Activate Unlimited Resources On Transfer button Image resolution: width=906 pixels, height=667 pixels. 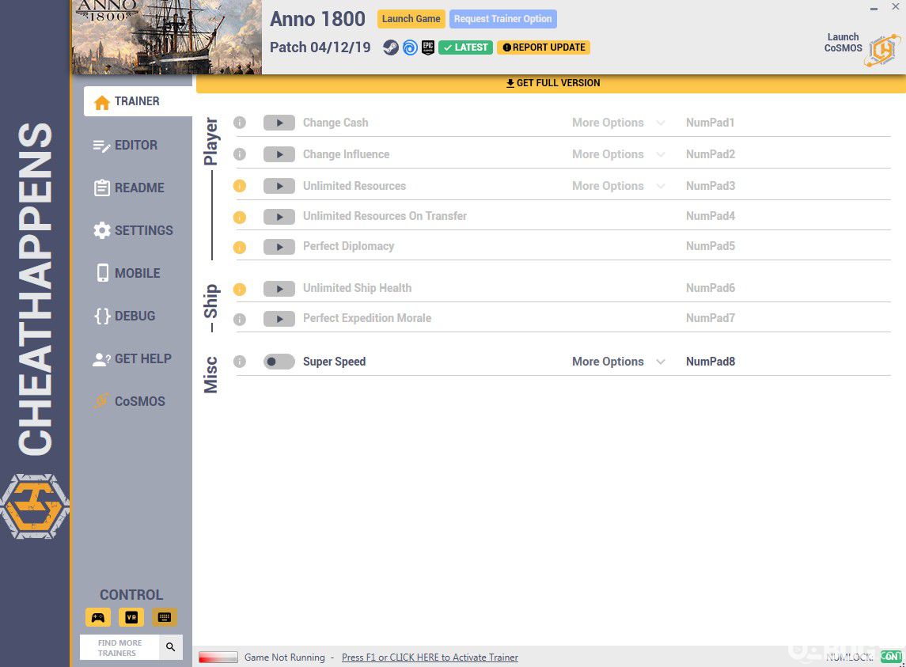coord(279,217)
